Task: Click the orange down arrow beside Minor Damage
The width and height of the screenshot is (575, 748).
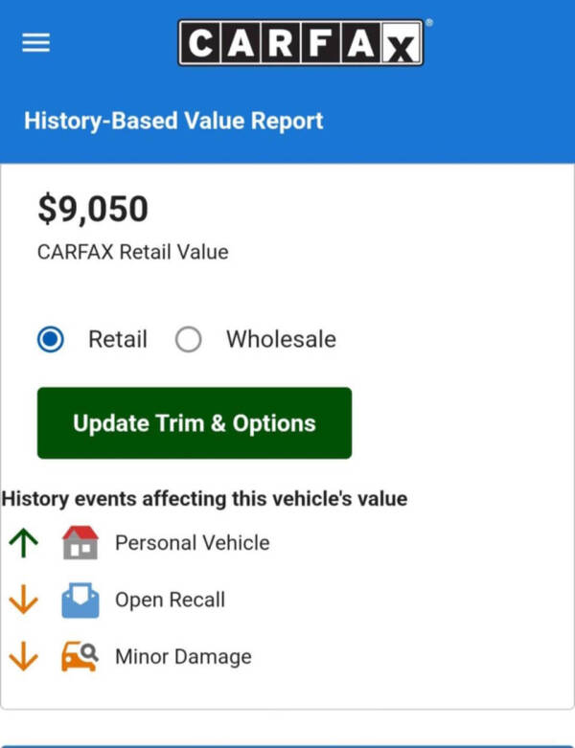Action: [x=23, y=657]
